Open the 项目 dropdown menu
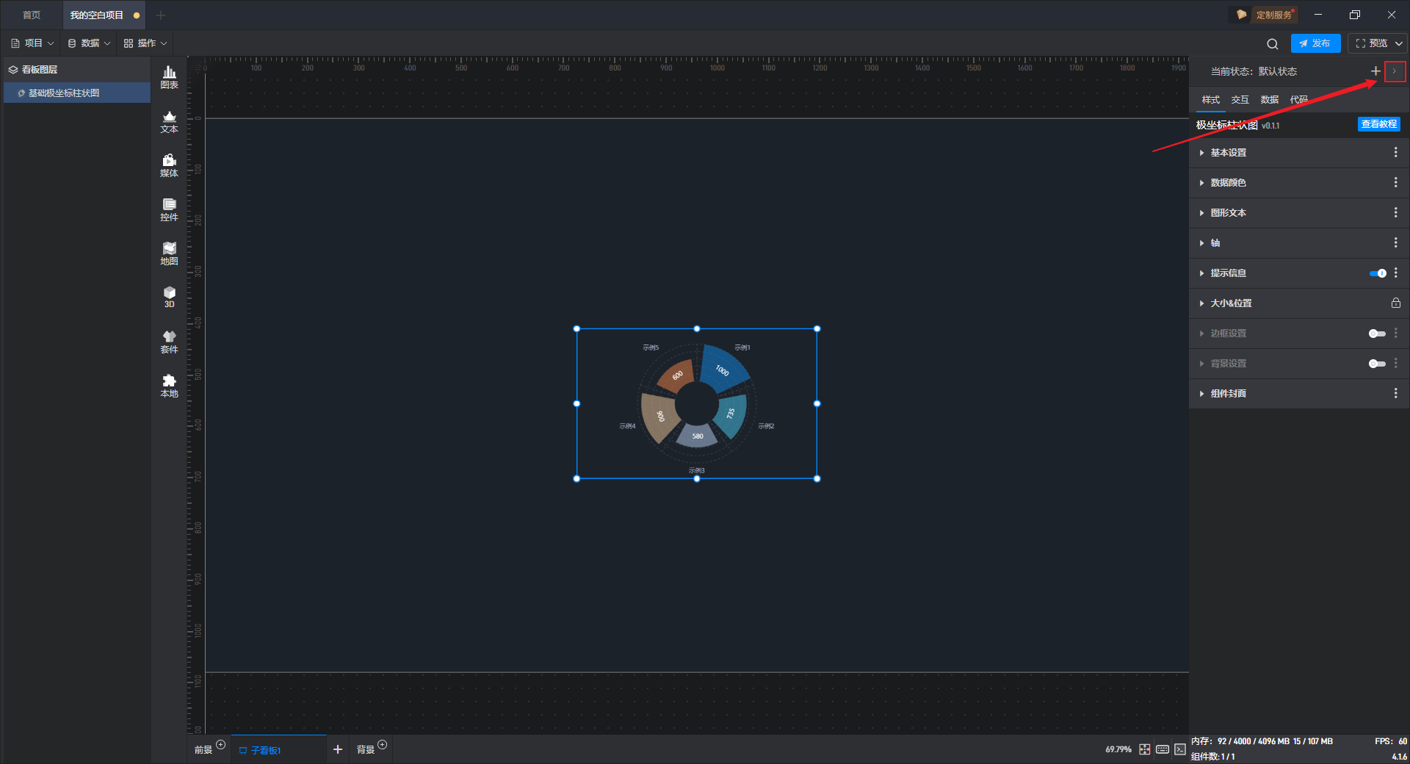This screenshot has width=1410, height=764. click(x=32, y=43)
